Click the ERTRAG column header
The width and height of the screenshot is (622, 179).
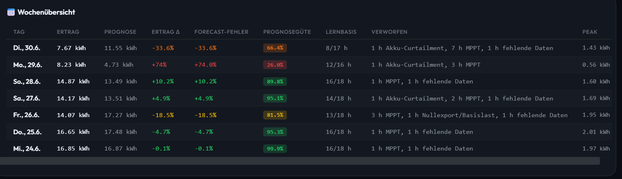coord(68,32)
